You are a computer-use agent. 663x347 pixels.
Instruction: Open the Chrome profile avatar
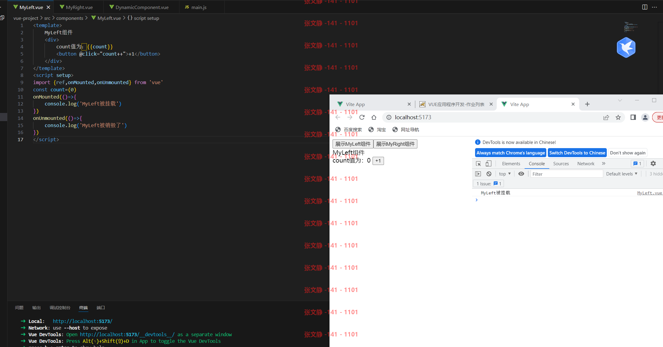pyautogui.click(x=645, y=117)
